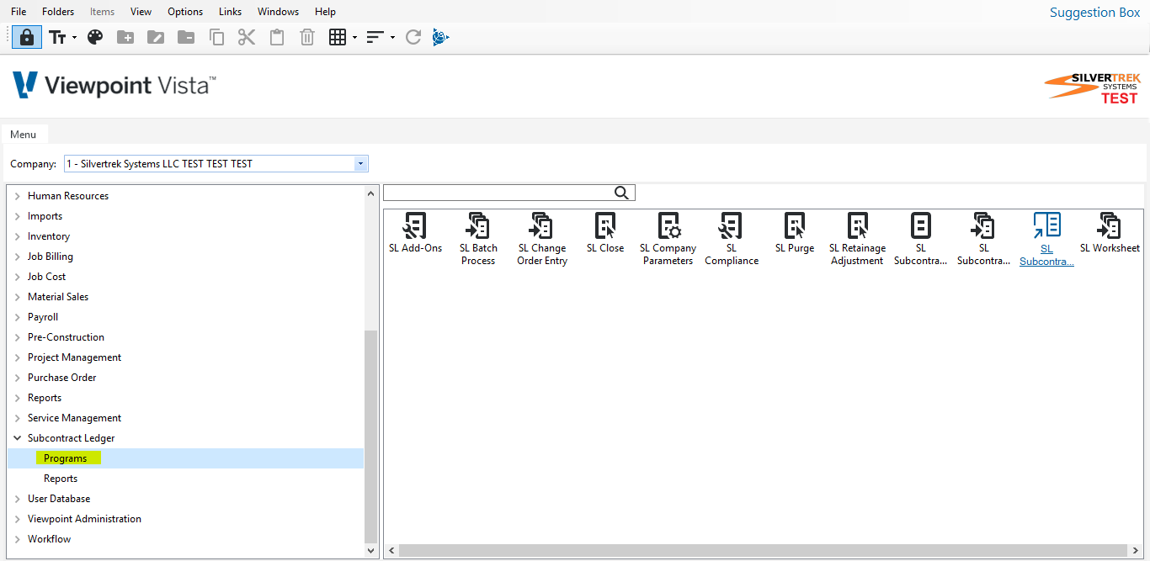Open the SL Close program
The image size is (1150, 561).
click(605, 233)
